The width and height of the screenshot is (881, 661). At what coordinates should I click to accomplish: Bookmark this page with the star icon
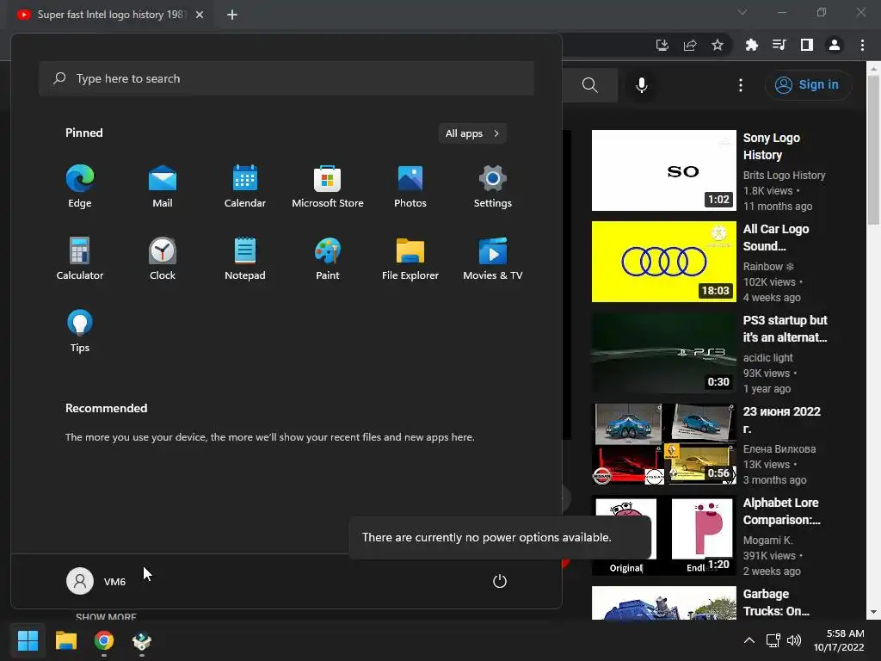[718, 45]
